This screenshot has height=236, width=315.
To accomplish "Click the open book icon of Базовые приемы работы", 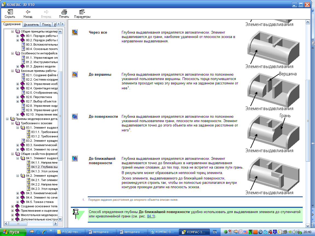I will (x=18, y=71).
